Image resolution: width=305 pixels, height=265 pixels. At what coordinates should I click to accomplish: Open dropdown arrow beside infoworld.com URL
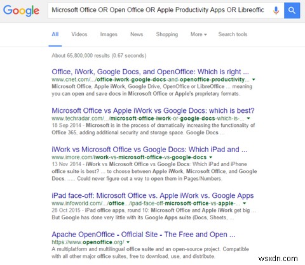[x=245, y=204]
